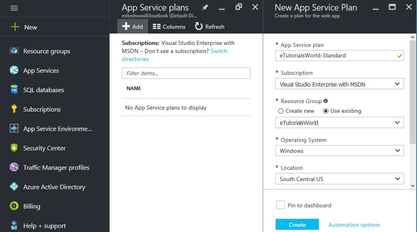
Task: Open SQL databases icon in sidebar
Action: (x=15, y=90)
